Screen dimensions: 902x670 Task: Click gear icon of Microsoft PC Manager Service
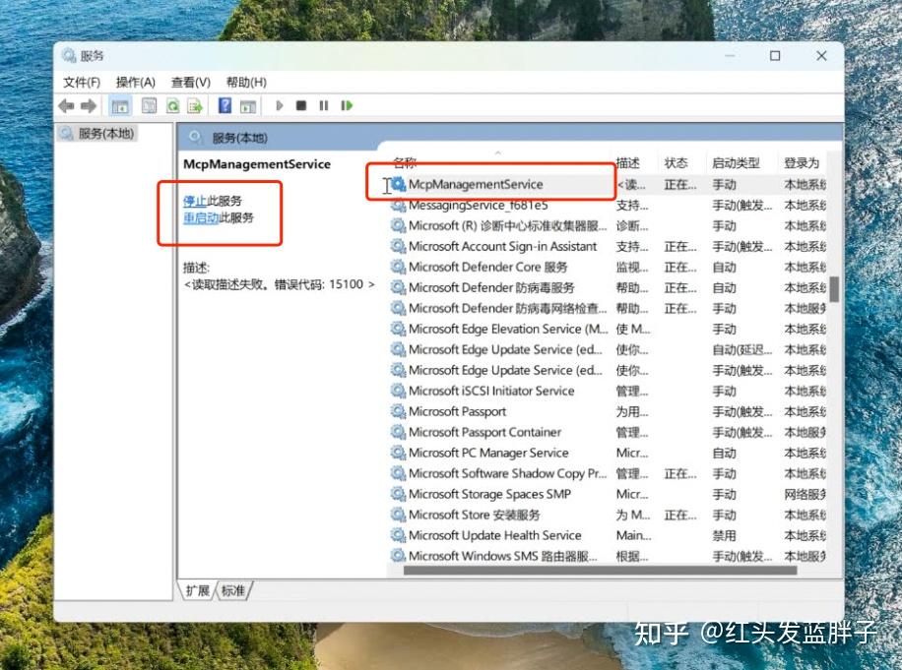[x=398, y=453]
